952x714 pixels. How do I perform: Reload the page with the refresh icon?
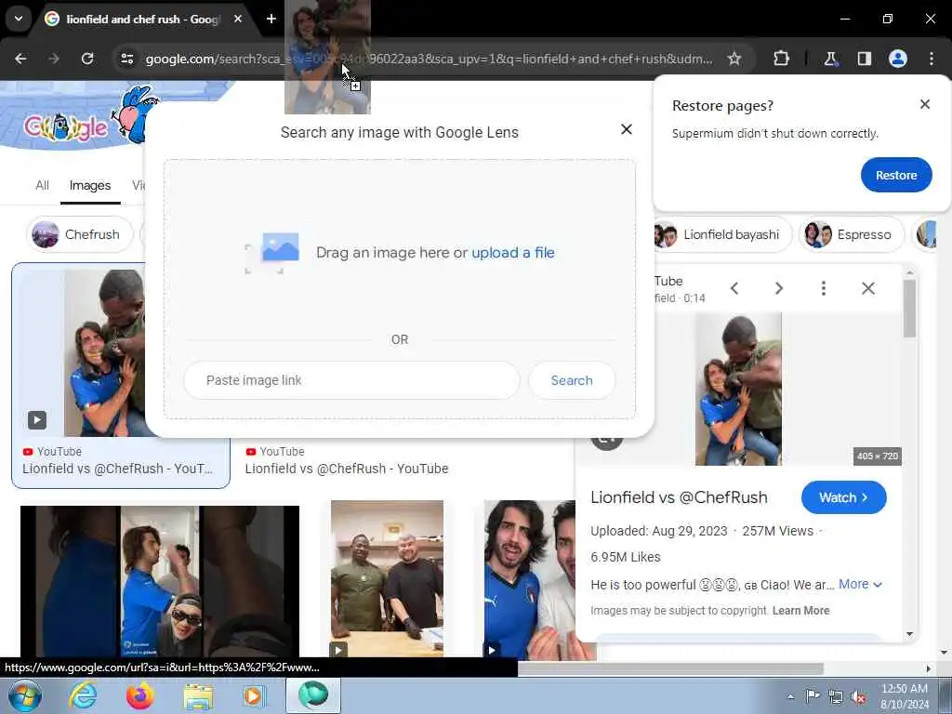coord(87,59)
